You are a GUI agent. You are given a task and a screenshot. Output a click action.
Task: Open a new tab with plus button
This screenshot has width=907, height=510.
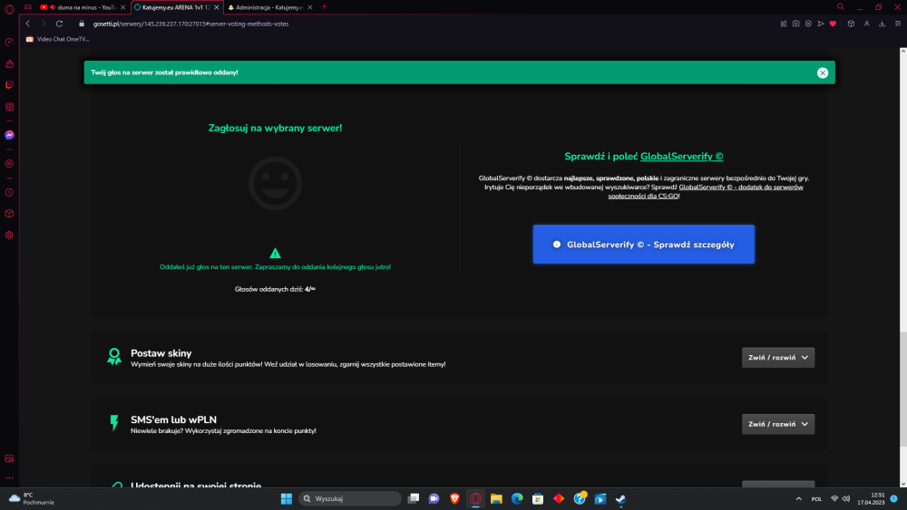[x=324, y=7]
